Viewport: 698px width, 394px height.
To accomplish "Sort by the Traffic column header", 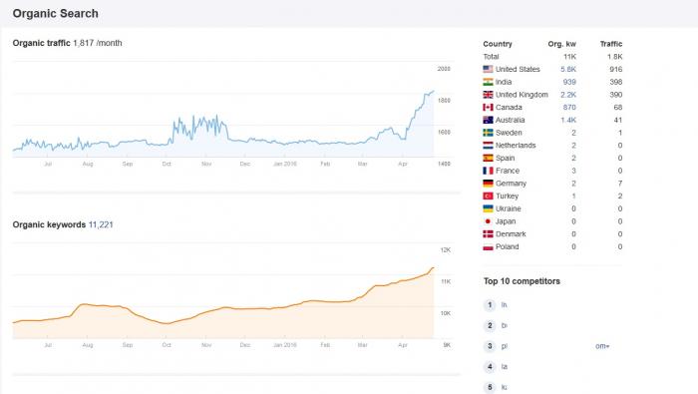I will point(610,44).
